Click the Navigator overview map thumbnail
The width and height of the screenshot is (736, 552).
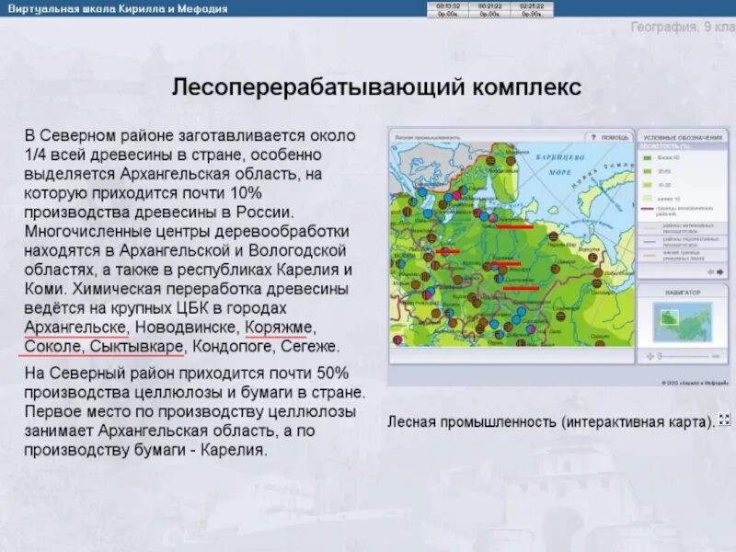pyautogui.click(x=683, y=323)
